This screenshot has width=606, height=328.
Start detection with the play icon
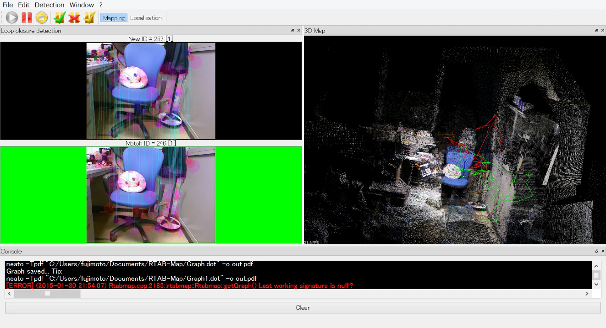click(x=12, y=18)
